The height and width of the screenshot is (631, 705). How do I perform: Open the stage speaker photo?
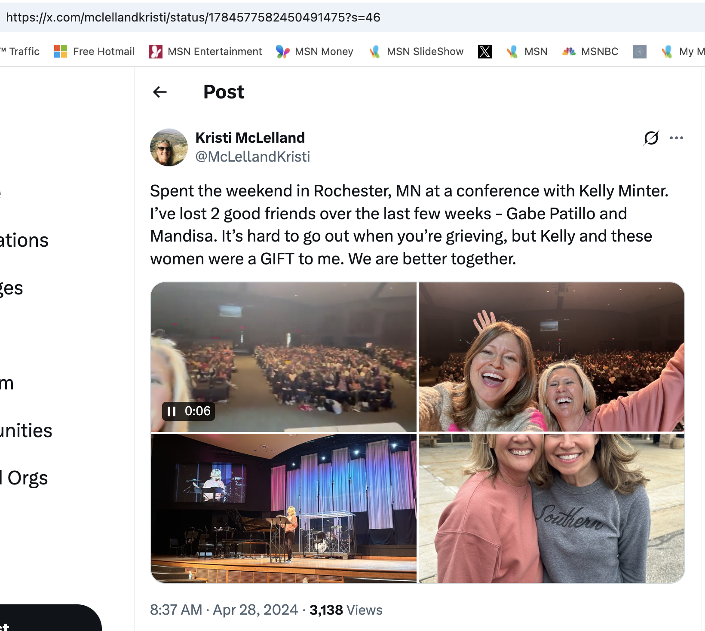pyautogui.click(x=283, y=508)
